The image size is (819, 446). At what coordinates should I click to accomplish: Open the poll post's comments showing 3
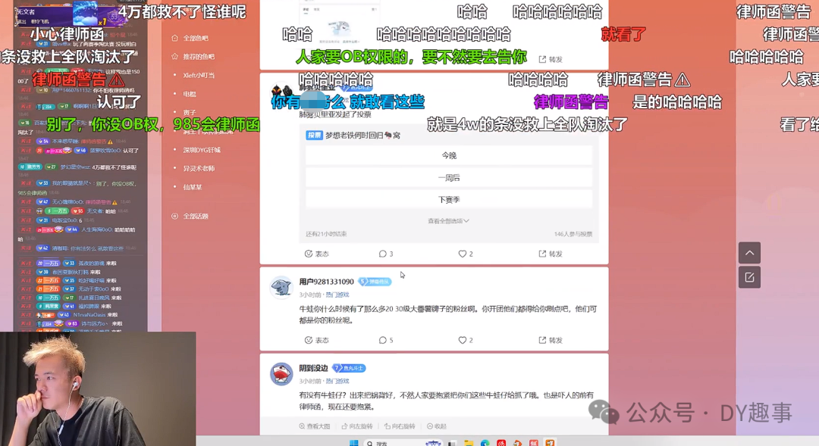(x=386, y=254)
